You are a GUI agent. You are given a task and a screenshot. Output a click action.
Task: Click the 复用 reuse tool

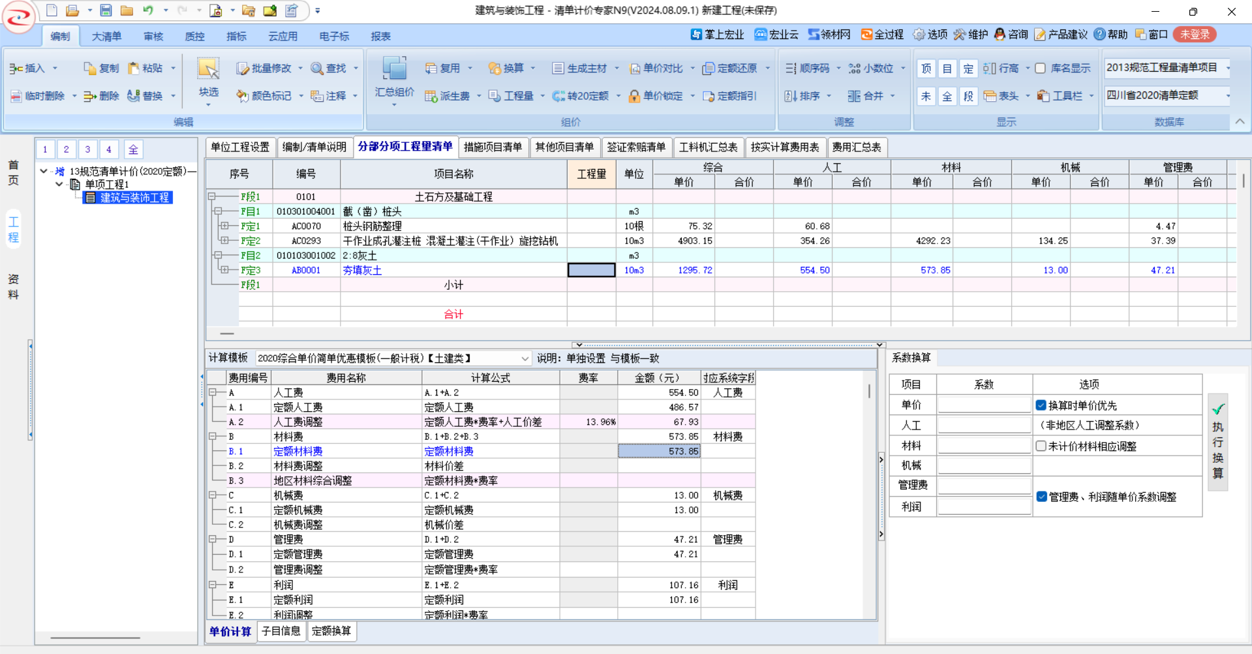(443, 69)
